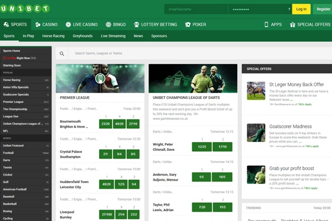Screen dimensions: 332x221
Task: Open the News tab
Action: [x=138, y=36]
